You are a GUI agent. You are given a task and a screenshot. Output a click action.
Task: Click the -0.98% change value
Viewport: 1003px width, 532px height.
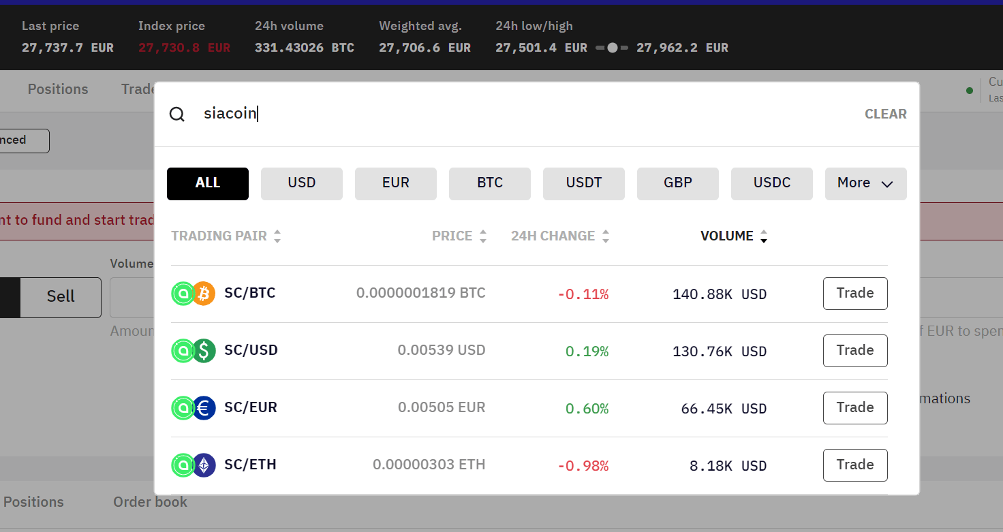(x=583, y=467)
